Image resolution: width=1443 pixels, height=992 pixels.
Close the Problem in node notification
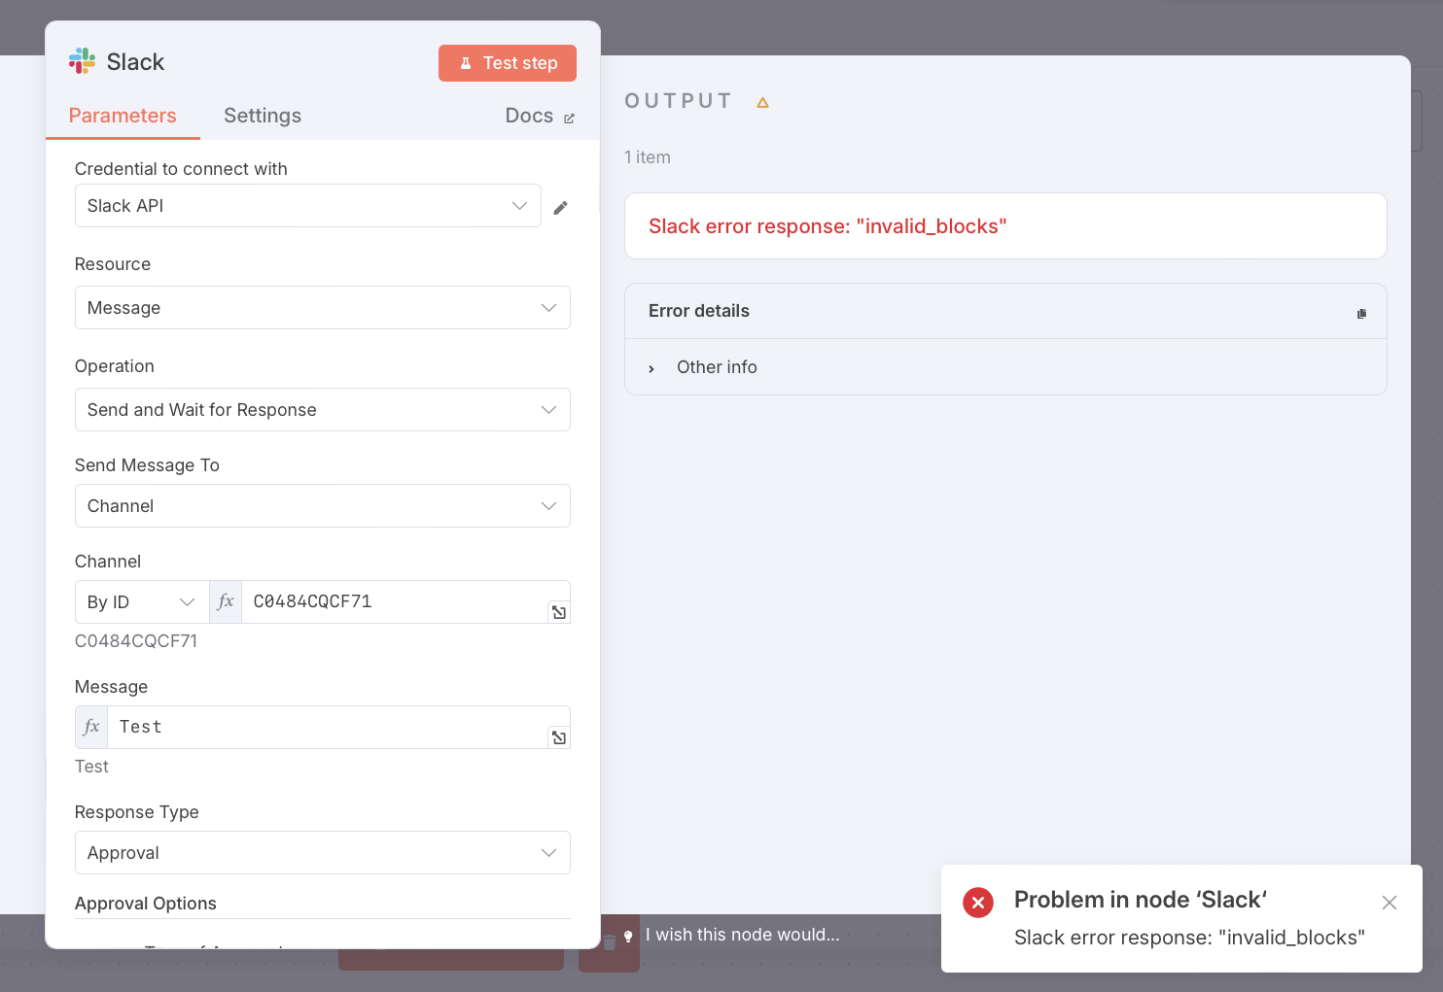point(1390,903)
